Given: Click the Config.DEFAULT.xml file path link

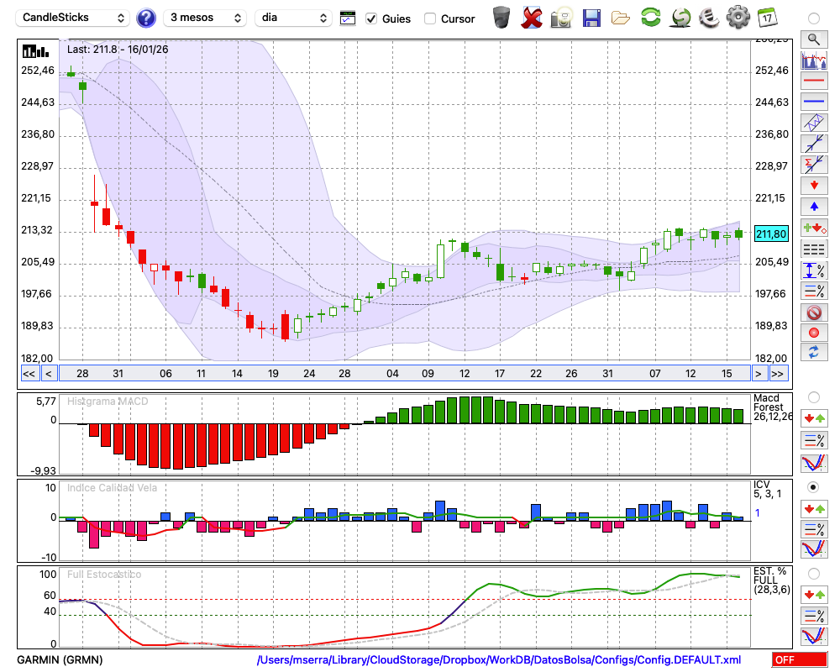Looking at the screenshot, I should [x=499, y=660].
